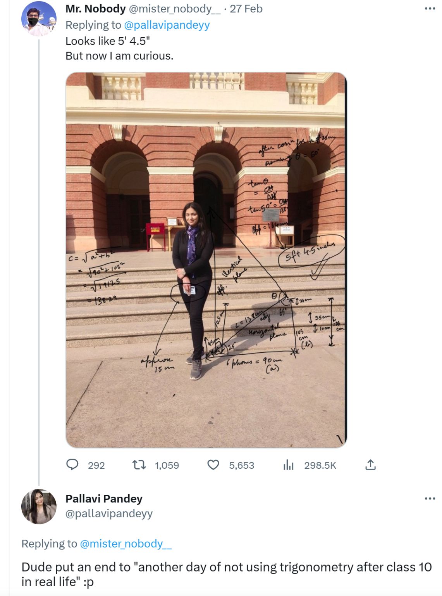Click the @mister_nobody__ mention link

[126, 544]
